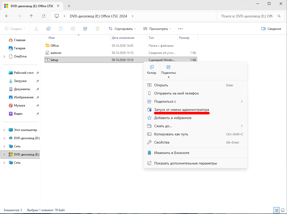This screenshot has height=214, width=287.
Task: Navigate up one folder level
Action: click(31, 16)
